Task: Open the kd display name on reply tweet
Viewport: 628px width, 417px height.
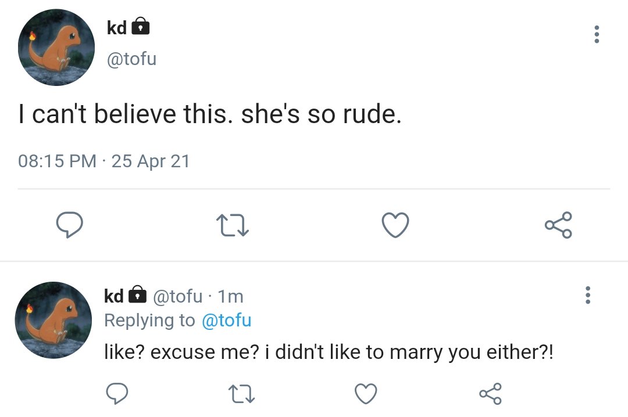Action: point(114,296)
